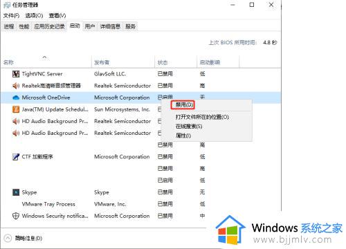Open the 文件(F) menu
Image resolution: width=346 pixels, height=249 pixels.
click(x=11, y=15)
